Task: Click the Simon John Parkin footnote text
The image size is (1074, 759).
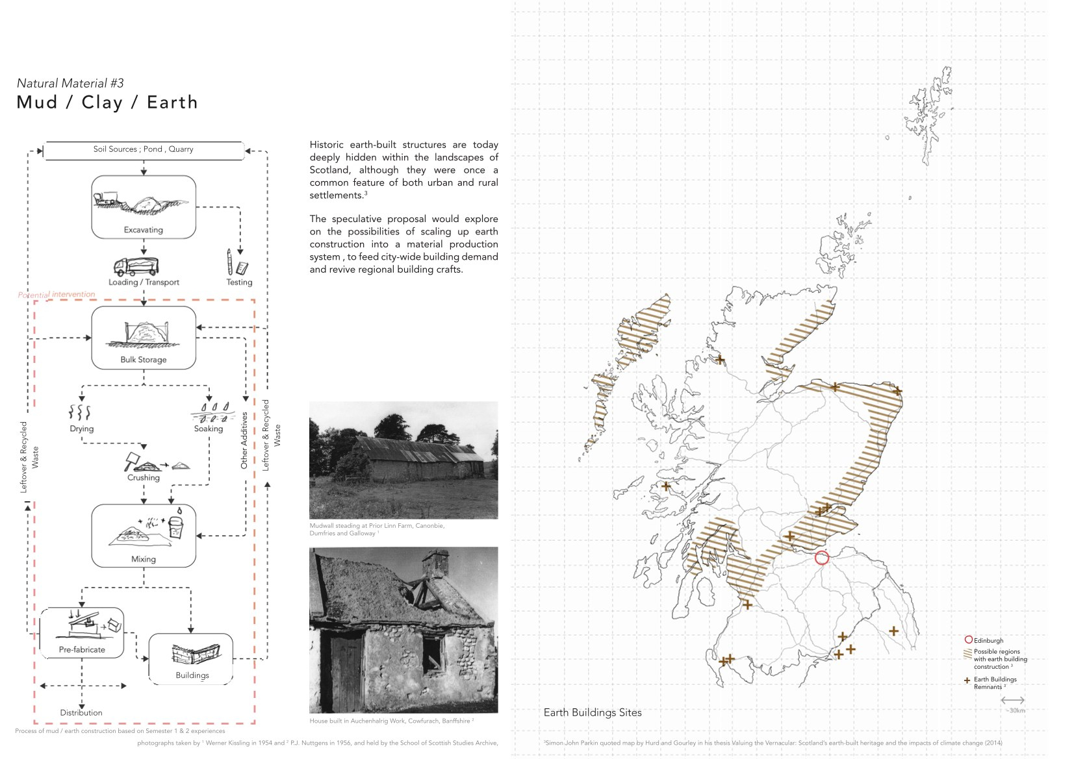Action: tap(773, 743)
